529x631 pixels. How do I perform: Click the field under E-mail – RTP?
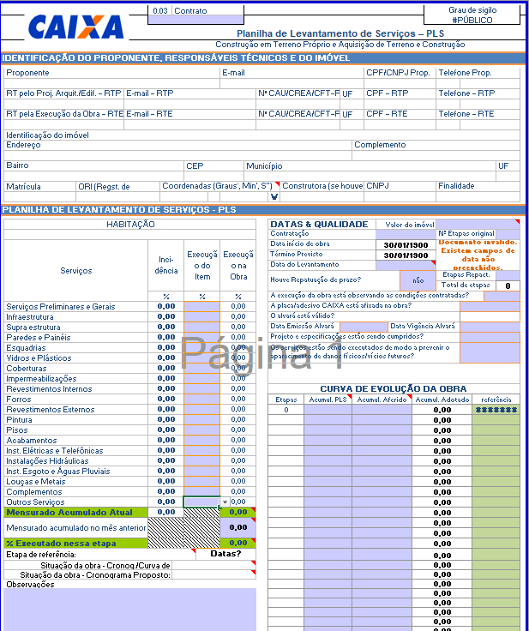point(189,104)
